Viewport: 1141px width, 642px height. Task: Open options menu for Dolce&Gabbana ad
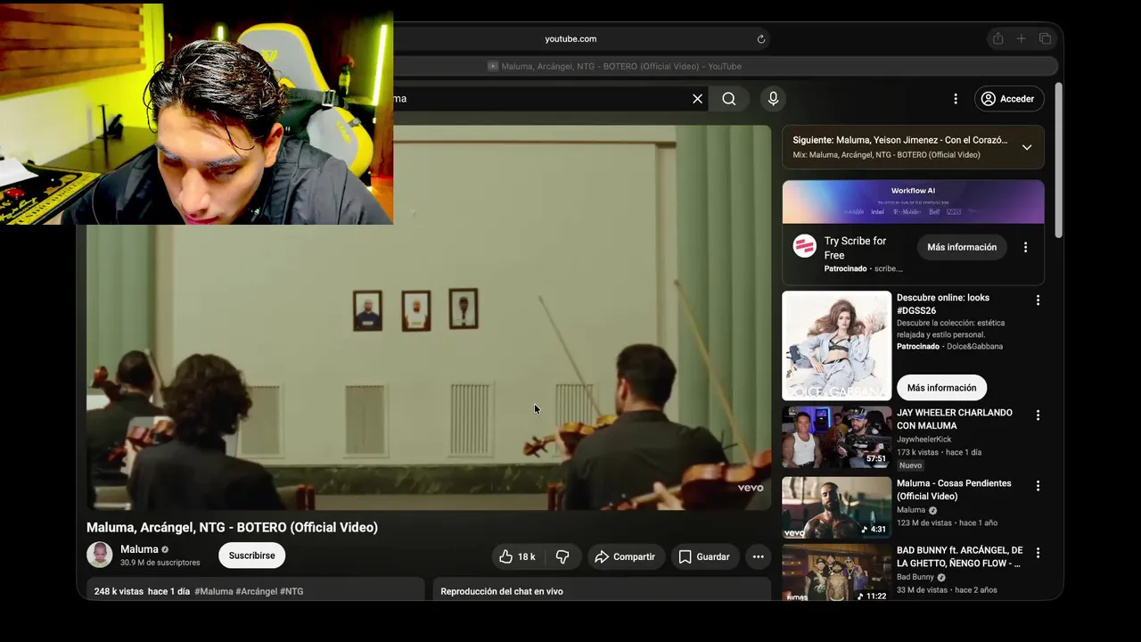[1038, 300]
